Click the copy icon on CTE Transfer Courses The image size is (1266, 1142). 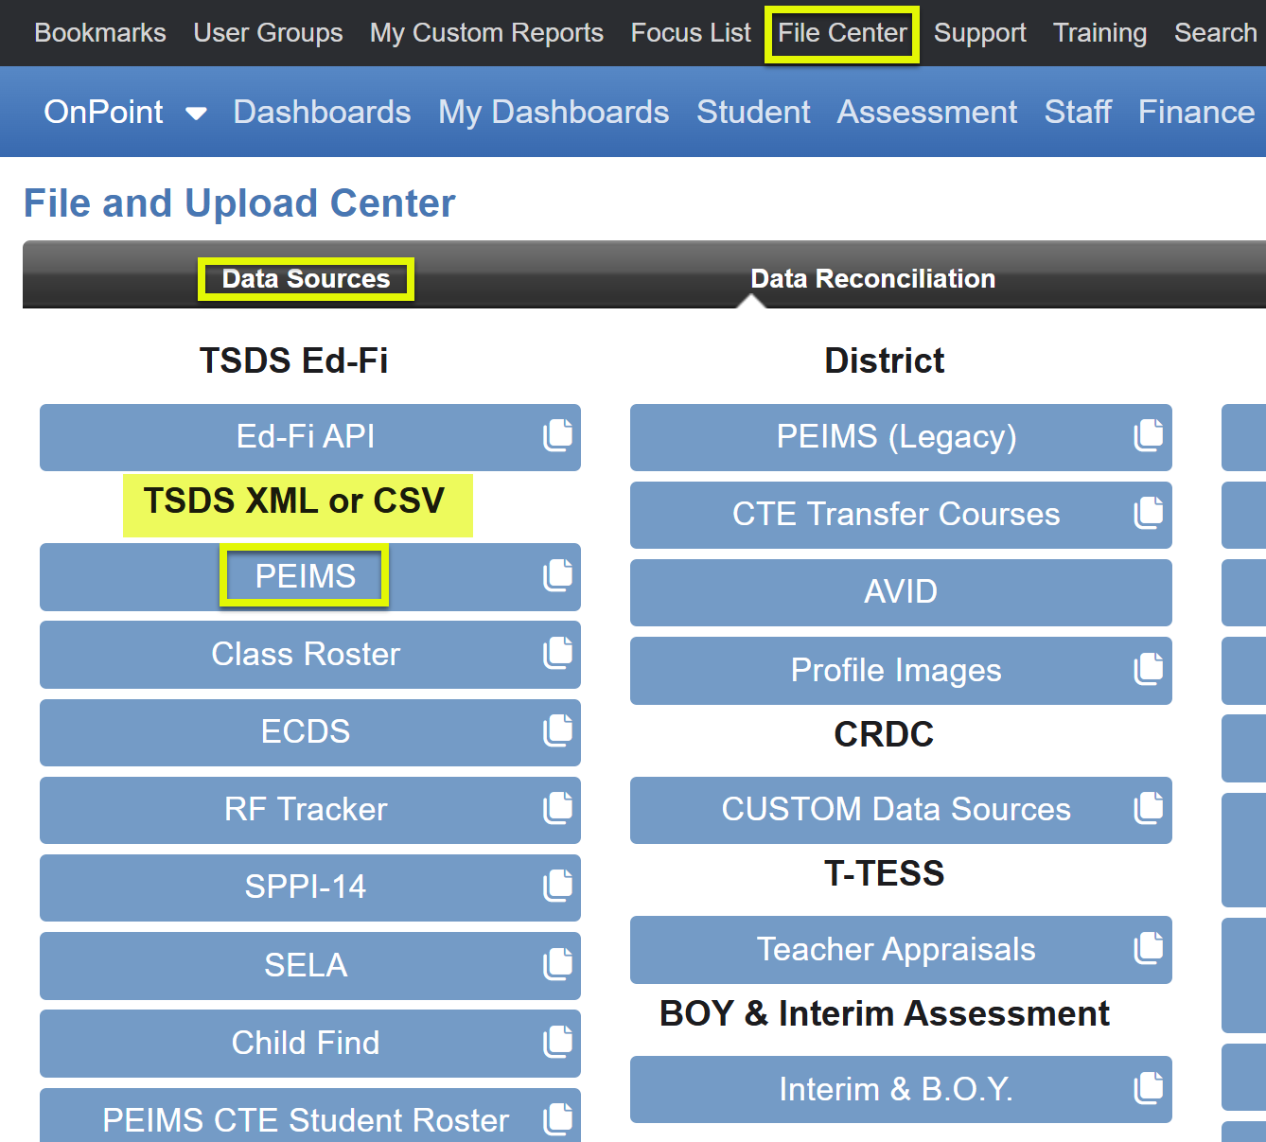coord(1149,514)
